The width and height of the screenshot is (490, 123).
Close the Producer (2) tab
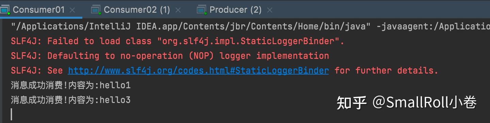(x=270, y=10)
